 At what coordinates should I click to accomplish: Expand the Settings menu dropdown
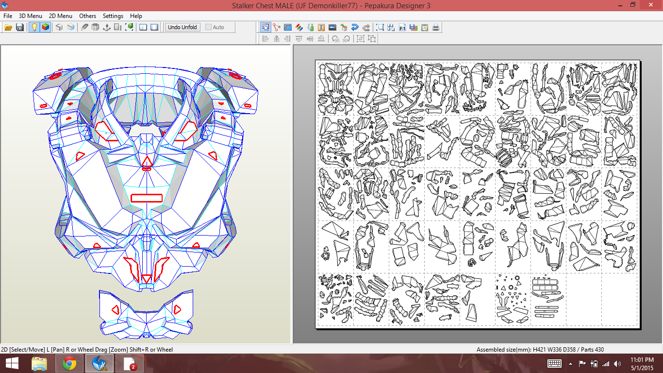113,16
